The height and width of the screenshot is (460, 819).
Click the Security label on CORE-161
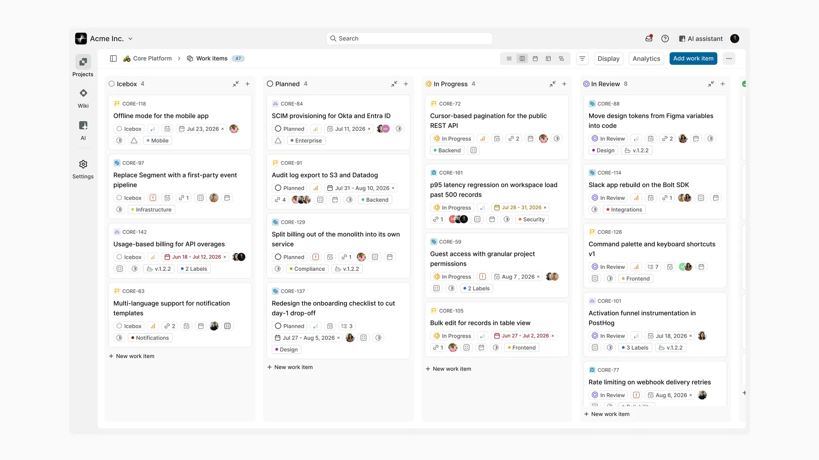[531, 219]
